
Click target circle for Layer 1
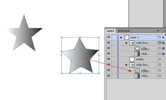coord(159,37)
